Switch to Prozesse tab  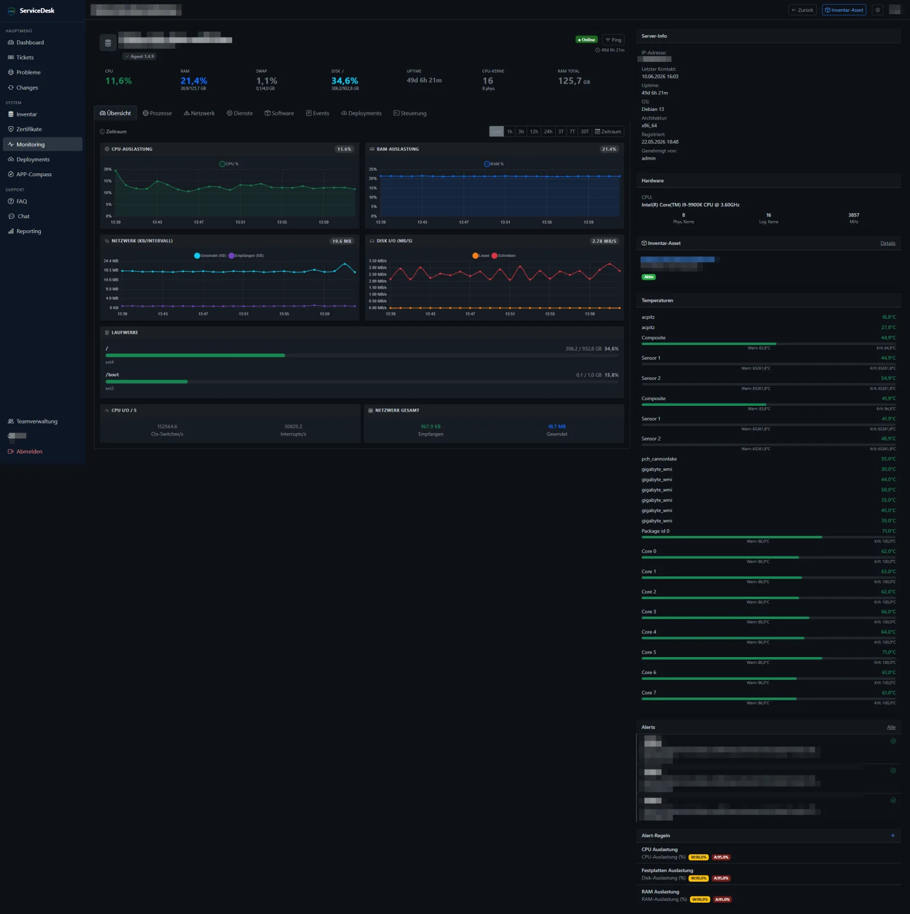(x=157, y=113)
